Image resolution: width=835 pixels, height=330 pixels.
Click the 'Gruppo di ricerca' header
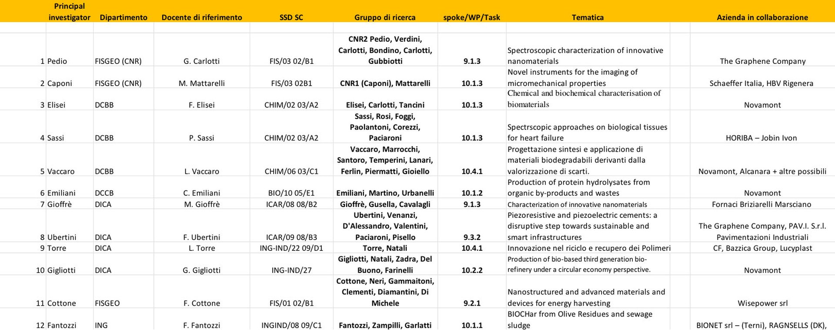click(x=385, y=17)
